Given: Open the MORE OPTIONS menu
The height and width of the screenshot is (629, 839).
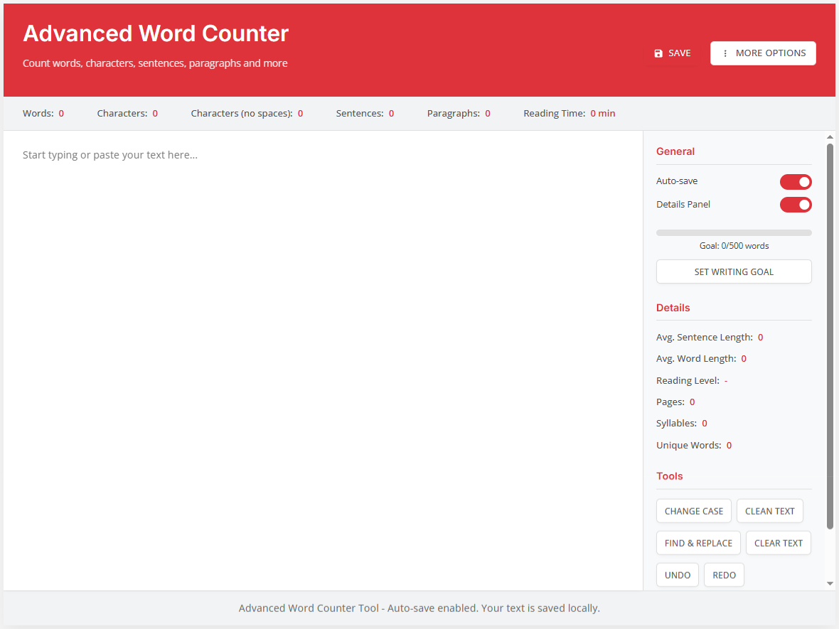Looking at the screenshot, I should tap(763, 53).
